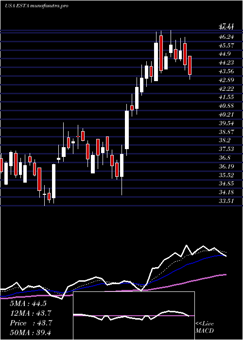Select the 36.8 price label
The width and height of the screenshot is (243, 340).
225,158
